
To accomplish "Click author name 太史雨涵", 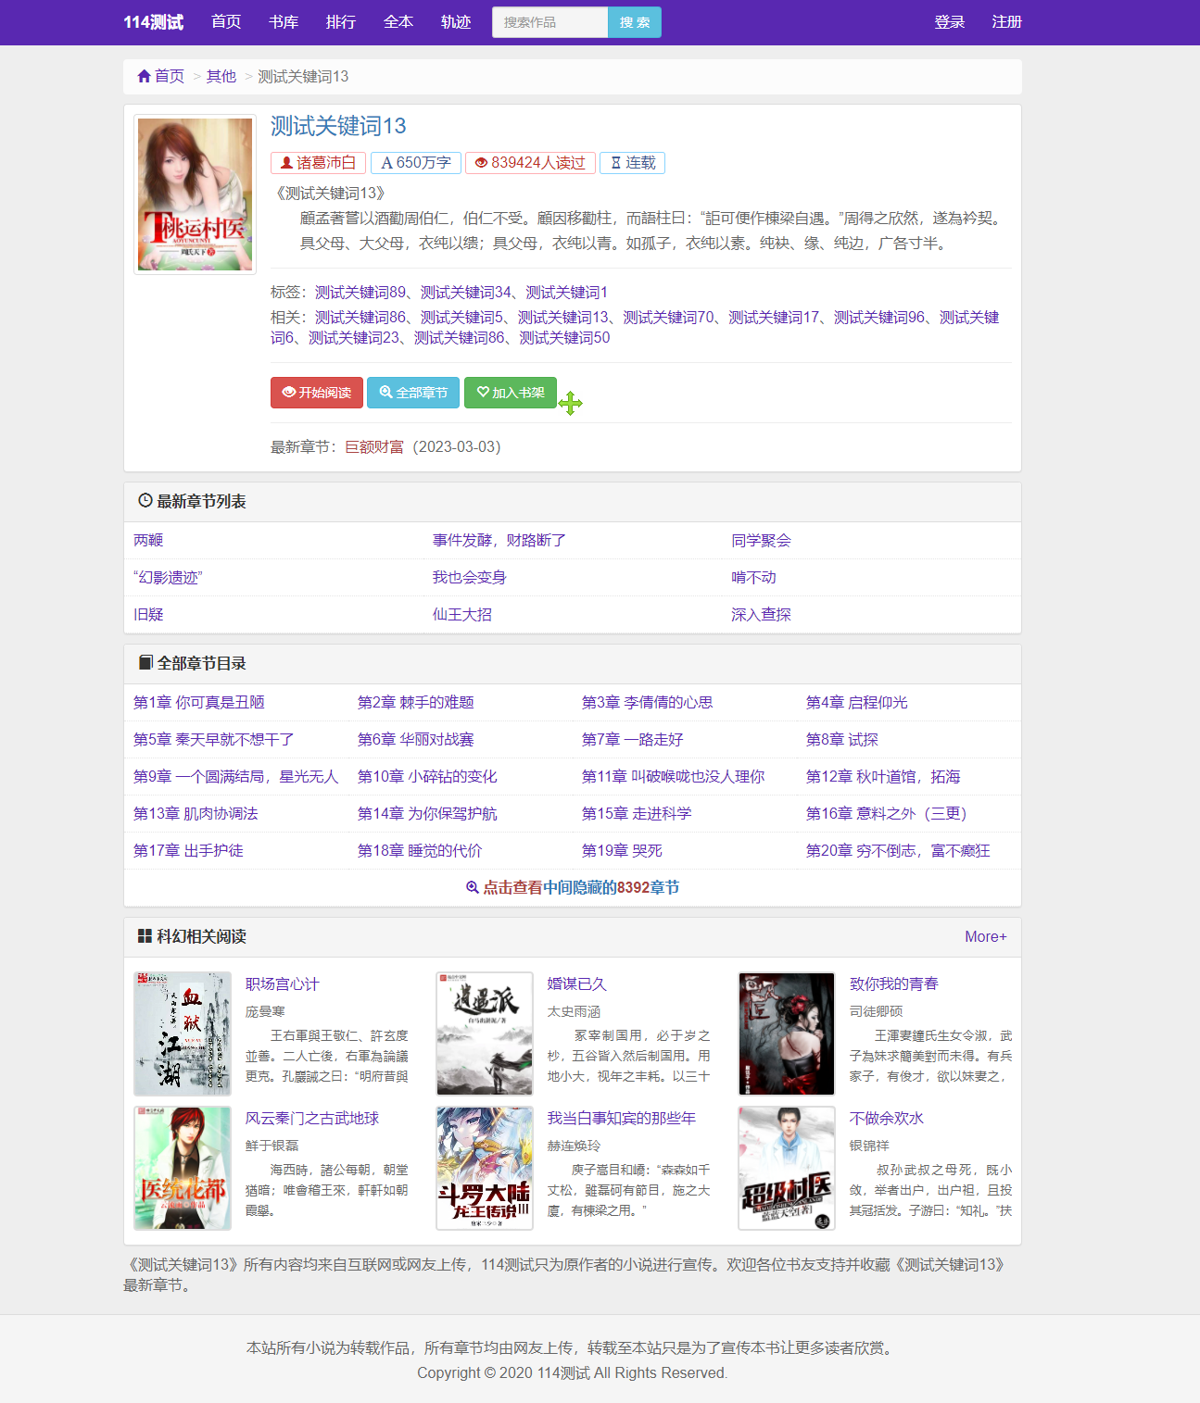I will coord(574,1011).
